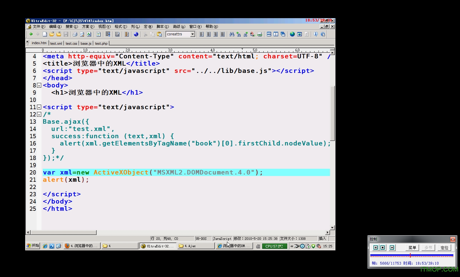Screen dimensions: 460x277
Task: Tile windows vertically icon
Action: (x=276, y=34)
